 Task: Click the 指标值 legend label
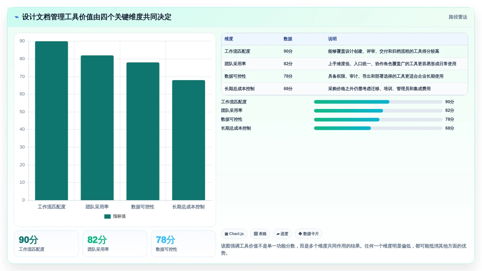119,217
